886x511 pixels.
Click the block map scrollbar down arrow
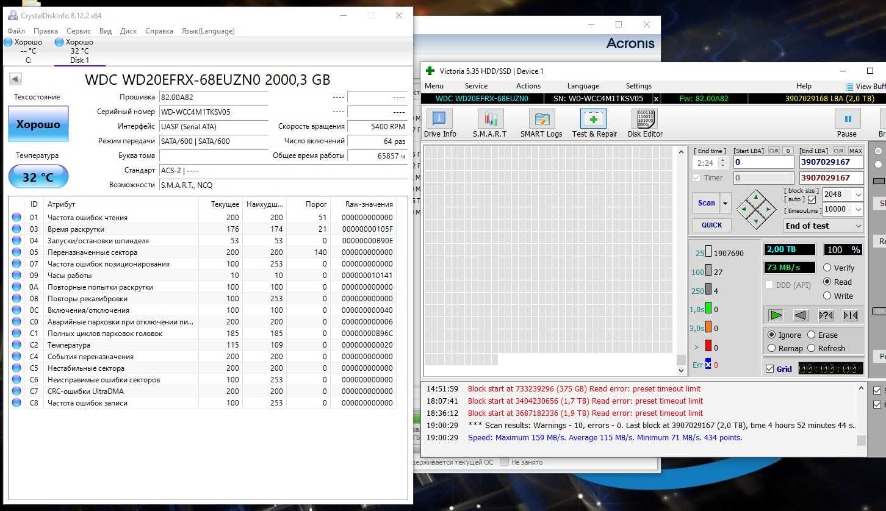[x=681, y=370]
